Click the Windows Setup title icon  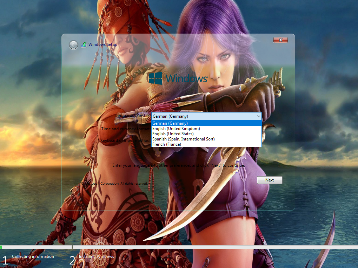(x=84, y=45)
